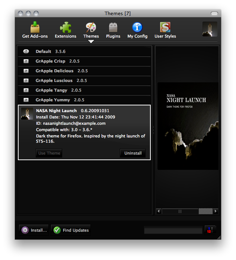
Task: Click the theme description mentioning STS-116
Action: [x=90, y=139]
